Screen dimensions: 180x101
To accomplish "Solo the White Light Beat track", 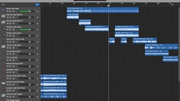I will pyautogui.click(x=10, y=11).
